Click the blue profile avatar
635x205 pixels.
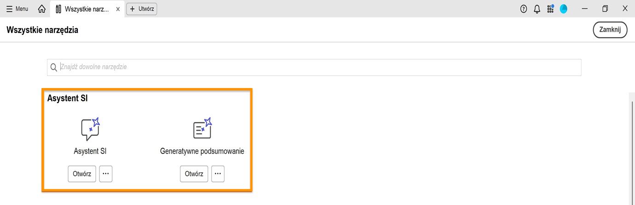[564, 9]
